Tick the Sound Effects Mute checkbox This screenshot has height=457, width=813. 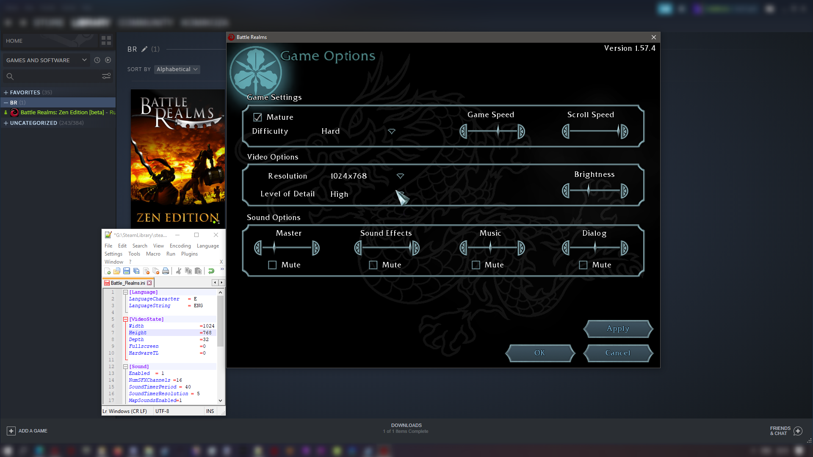373,265
